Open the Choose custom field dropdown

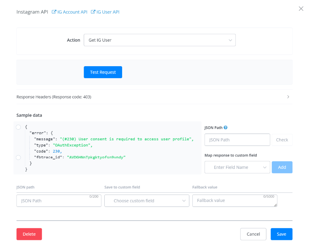coord(147,201)
